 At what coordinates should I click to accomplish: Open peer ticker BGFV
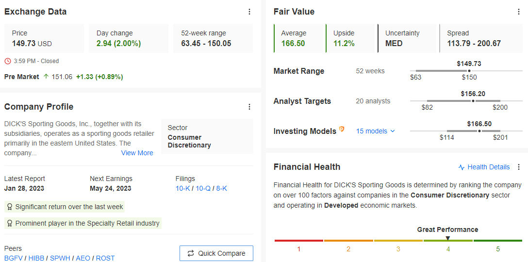14,258
